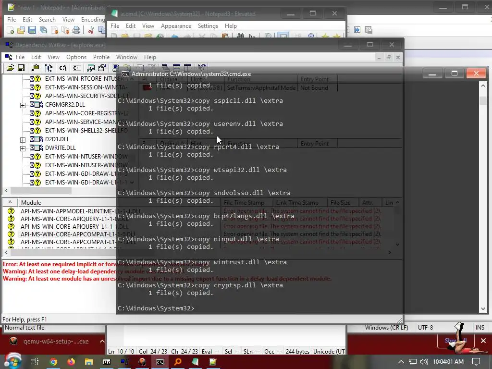
Task: Click Save icon in Notepad++ toolbar
Action: 32,30
